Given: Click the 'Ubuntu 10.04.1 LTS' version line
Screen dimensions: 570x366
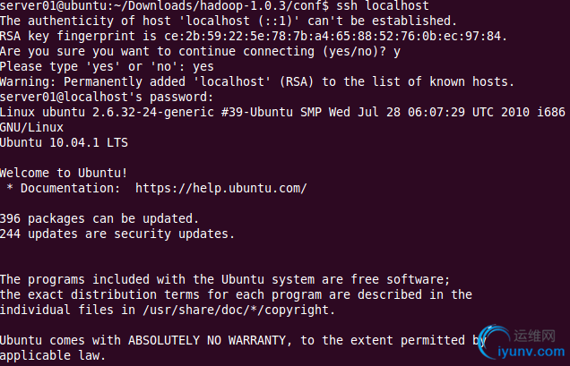Looking at the screenshot, I should pos(64,142).
